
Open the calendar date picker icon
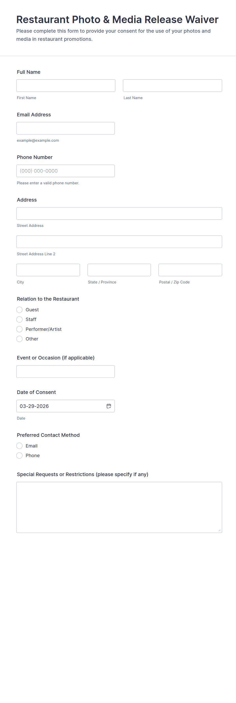point(109,406)
